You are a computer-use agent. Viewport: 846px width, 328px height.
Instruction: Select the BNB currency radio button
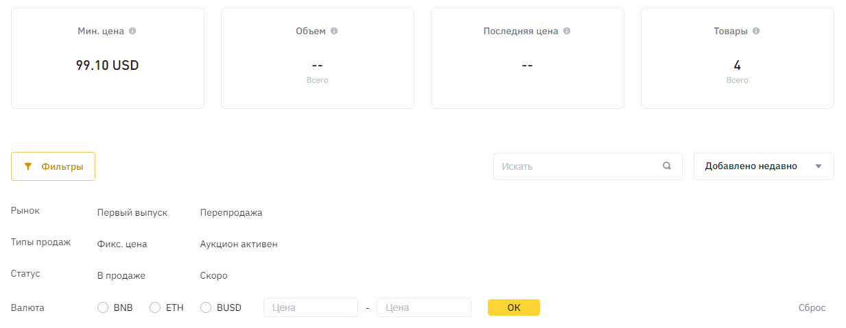(103, 307)
